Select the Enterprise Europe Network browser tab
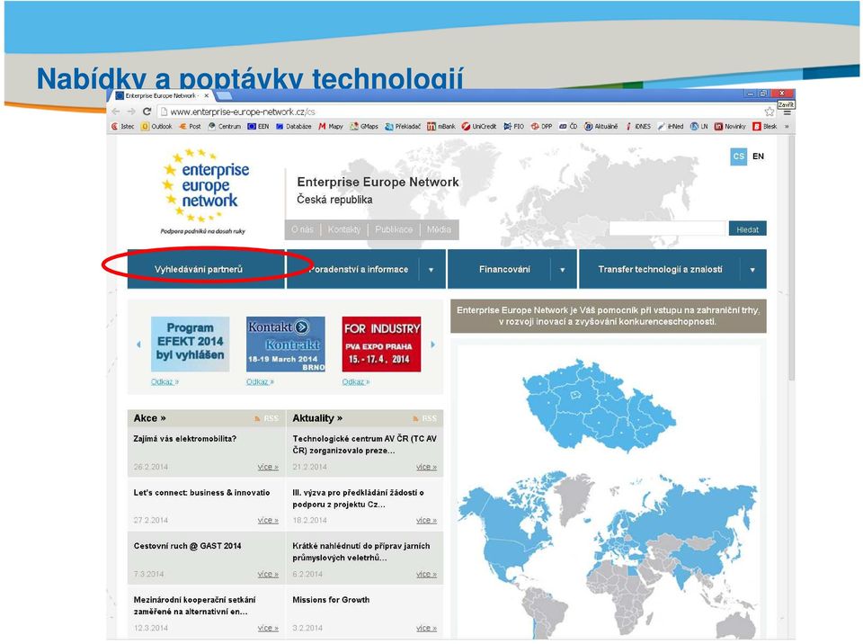Screen dimensions: 863x644 pyautogui.click(x=163, y=96)
